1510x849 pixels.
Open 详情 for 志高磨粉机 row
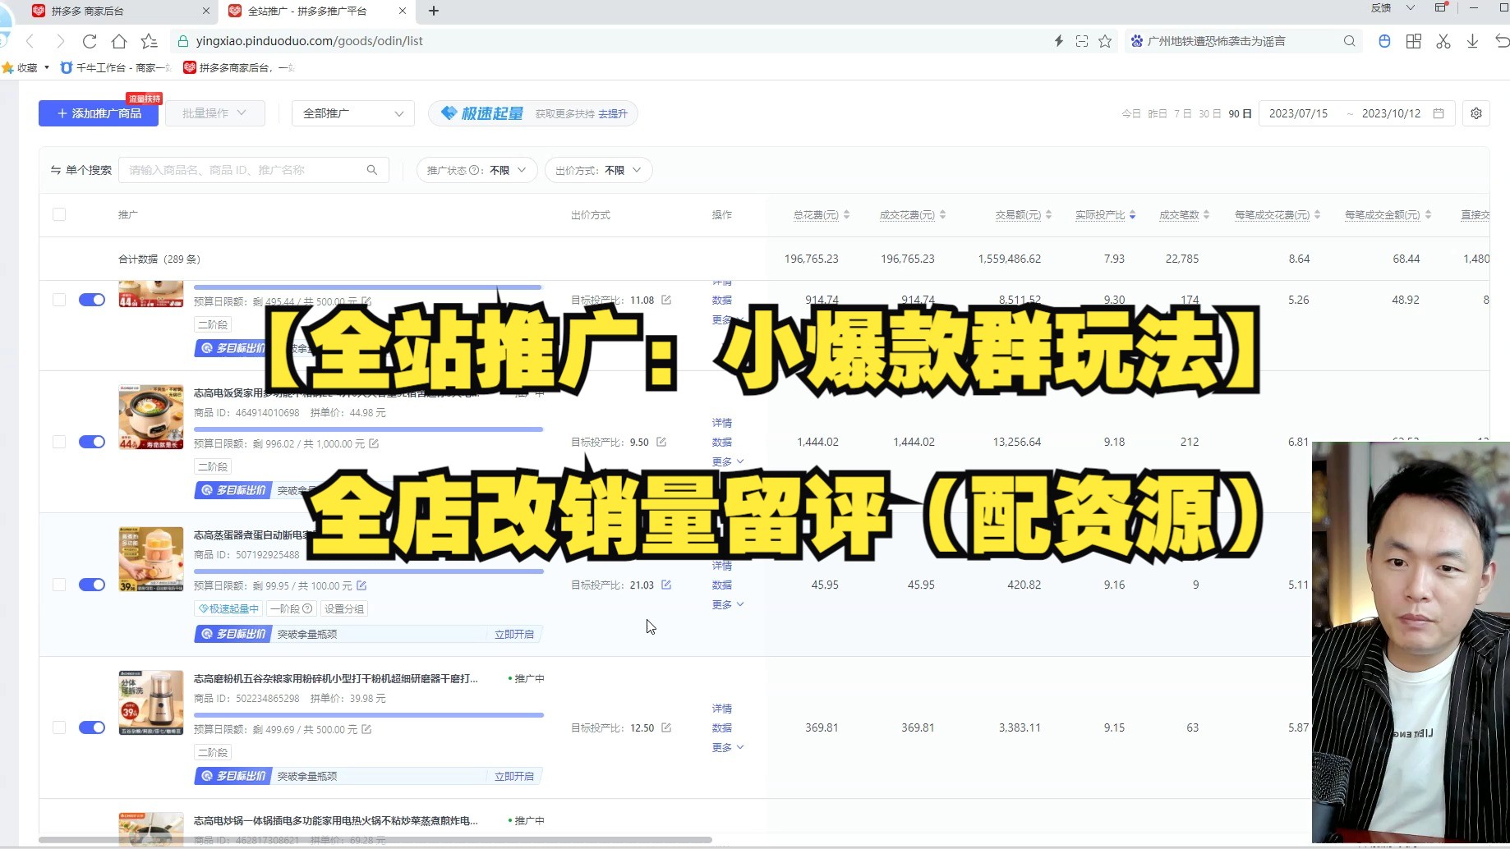coord(722,708)
